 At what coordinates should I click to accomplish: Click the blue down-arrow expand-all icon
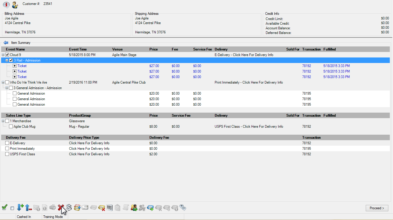(20, 207)
